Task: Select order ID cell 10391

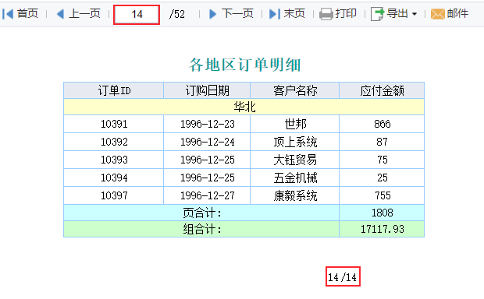Action: point(114,124)
